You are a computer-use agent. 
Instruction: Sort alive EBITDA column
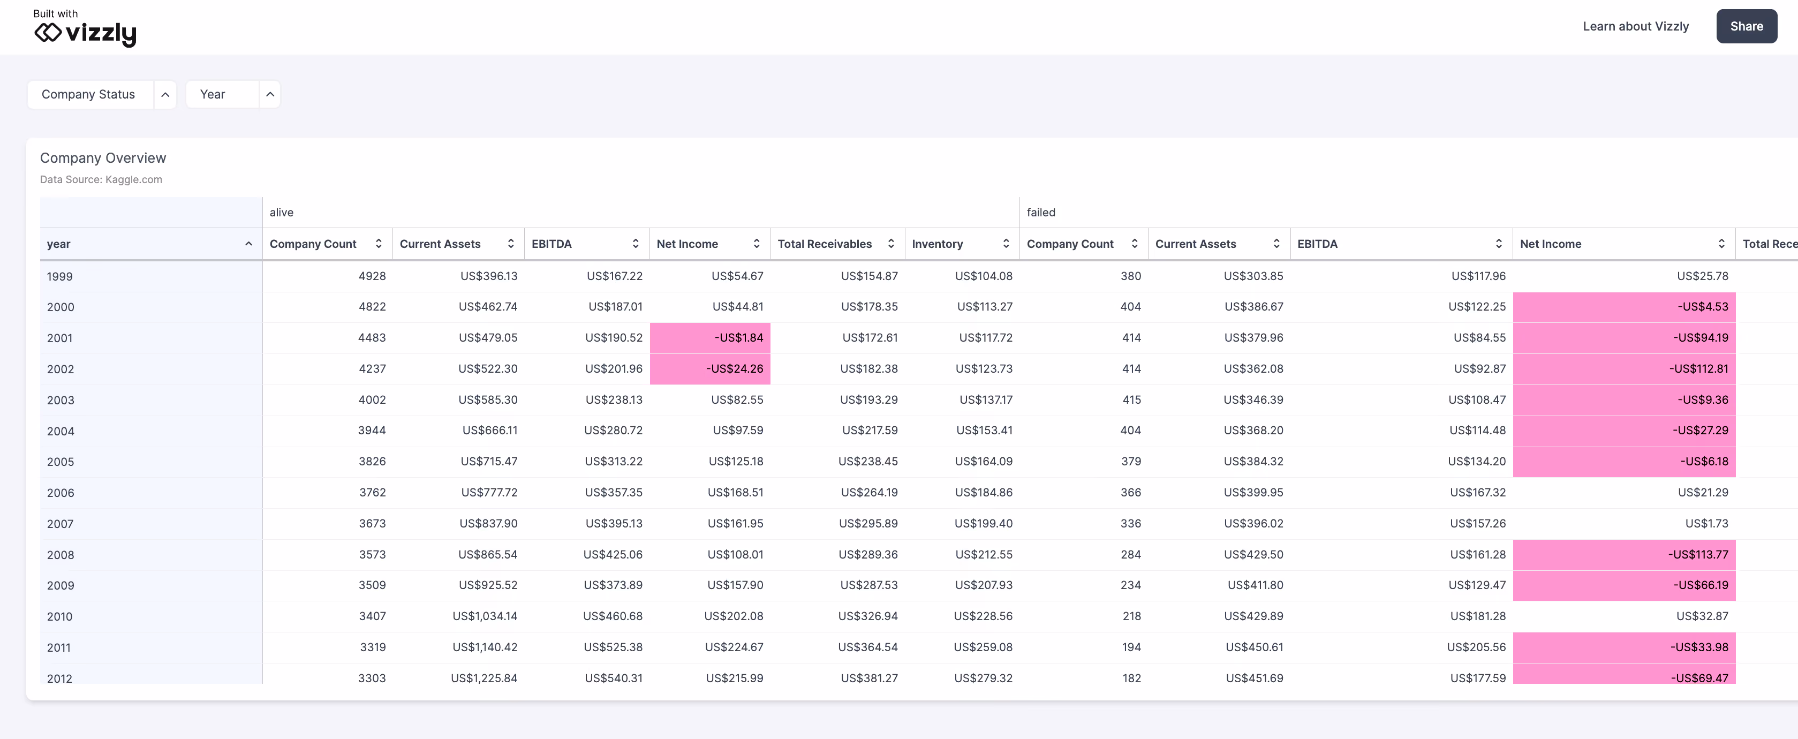635,244
